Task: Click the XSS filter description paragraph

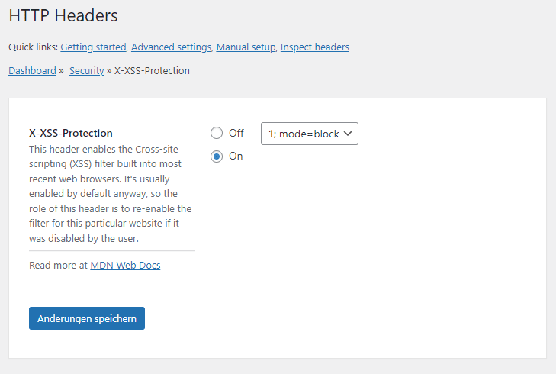Action: [x=111, y=195]
